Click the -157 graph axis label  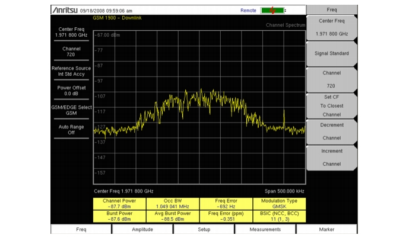(100, 173)
